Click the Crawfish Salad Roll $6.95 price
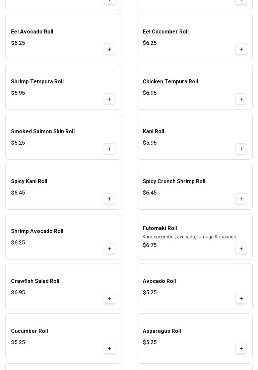 pyautogui.click(x=18, y=293)
